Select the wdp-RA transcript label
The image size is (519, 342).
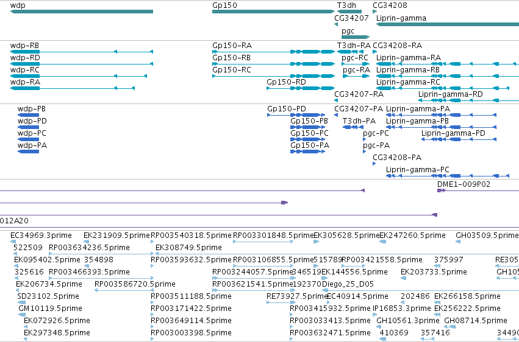click(x=25, y=83)
